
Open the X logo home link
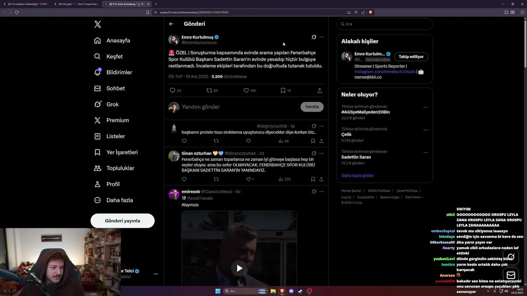tap(98, 24)
